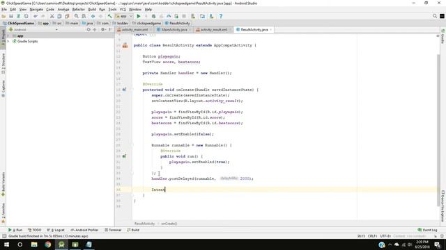This screenshot has height=250, width=446.
Task: Open the Android Profiler tool window
Action: [84, 230]
